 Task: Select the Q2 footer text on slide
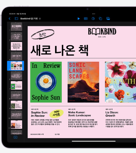pyautogui.click(x=57, y=134)
